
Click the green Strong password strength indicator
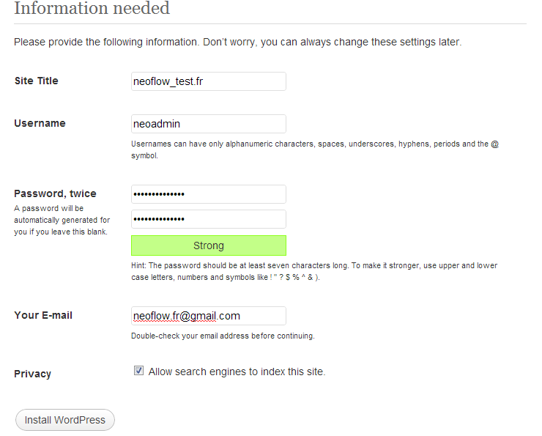pyautogui.click(x=208, y=245)
